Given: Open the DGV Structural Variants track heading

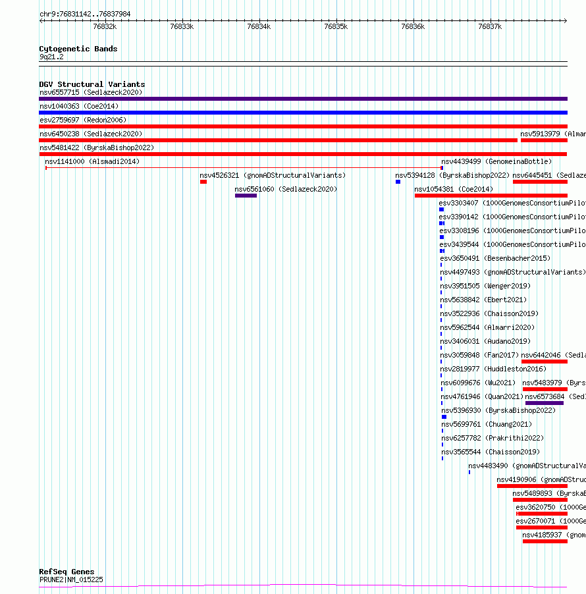Looking at the screenshot, I should 92,84.
